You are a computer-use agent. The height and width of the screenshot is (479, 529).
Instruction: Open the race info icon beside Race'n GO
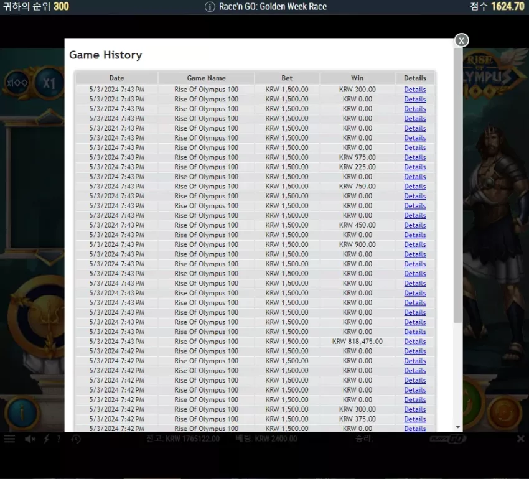210,7
